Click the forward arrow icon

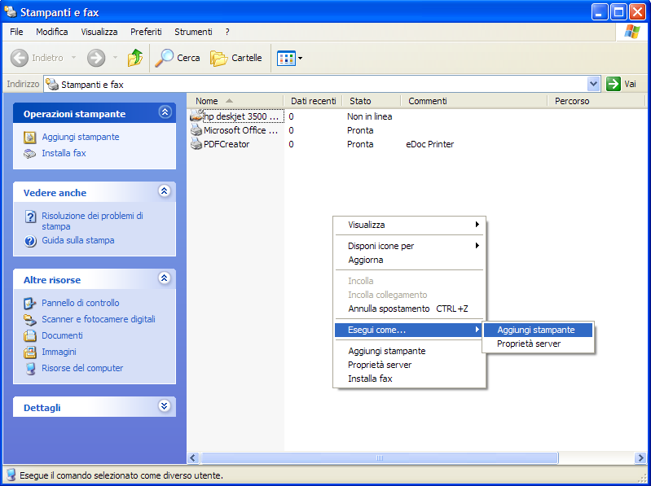(x=96, y=58)
